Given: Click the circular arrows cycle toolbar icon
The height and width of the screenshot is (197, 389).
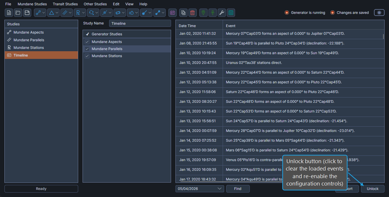Looking at the screenshot, I should 91,13.
